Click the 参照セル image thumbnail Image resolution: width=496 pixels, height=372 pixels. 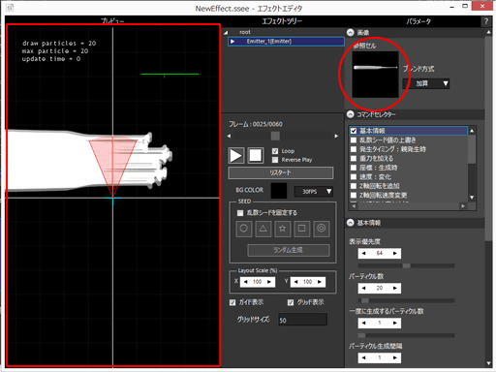coord(375,75)
